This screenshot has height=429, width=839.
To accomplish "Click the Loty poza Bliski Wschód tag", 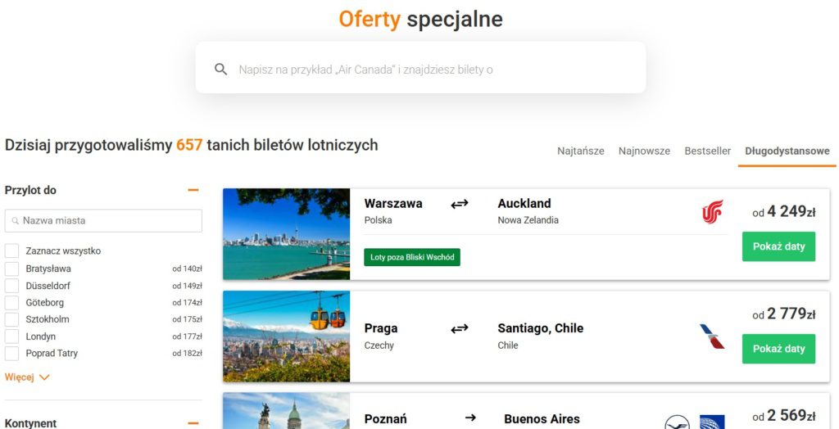I will click(x=412, y=257).
